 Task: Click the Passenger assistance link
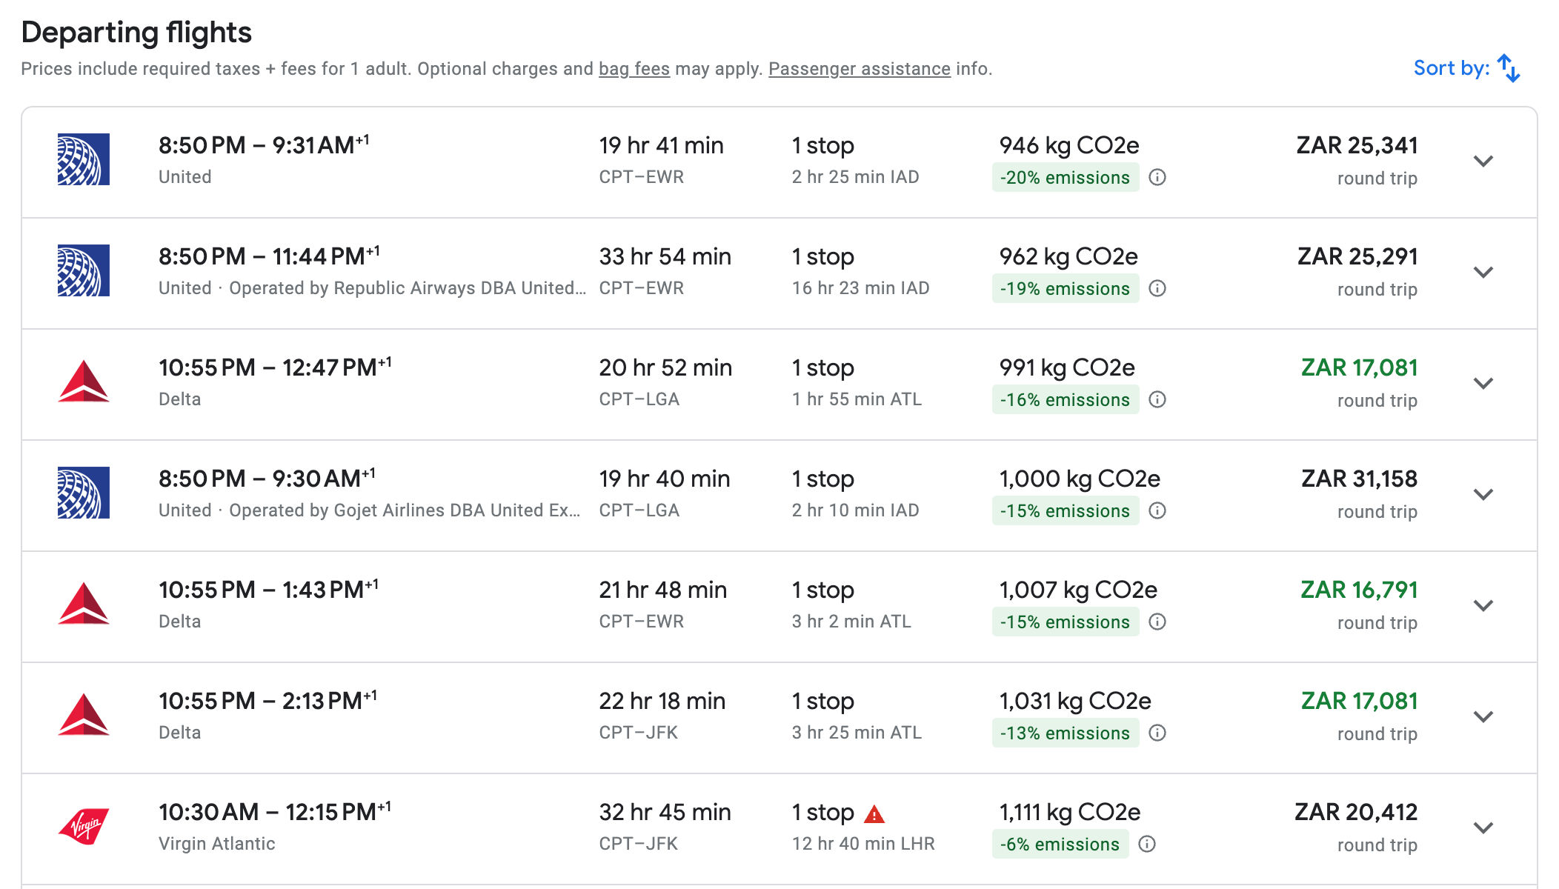(860, 68)
